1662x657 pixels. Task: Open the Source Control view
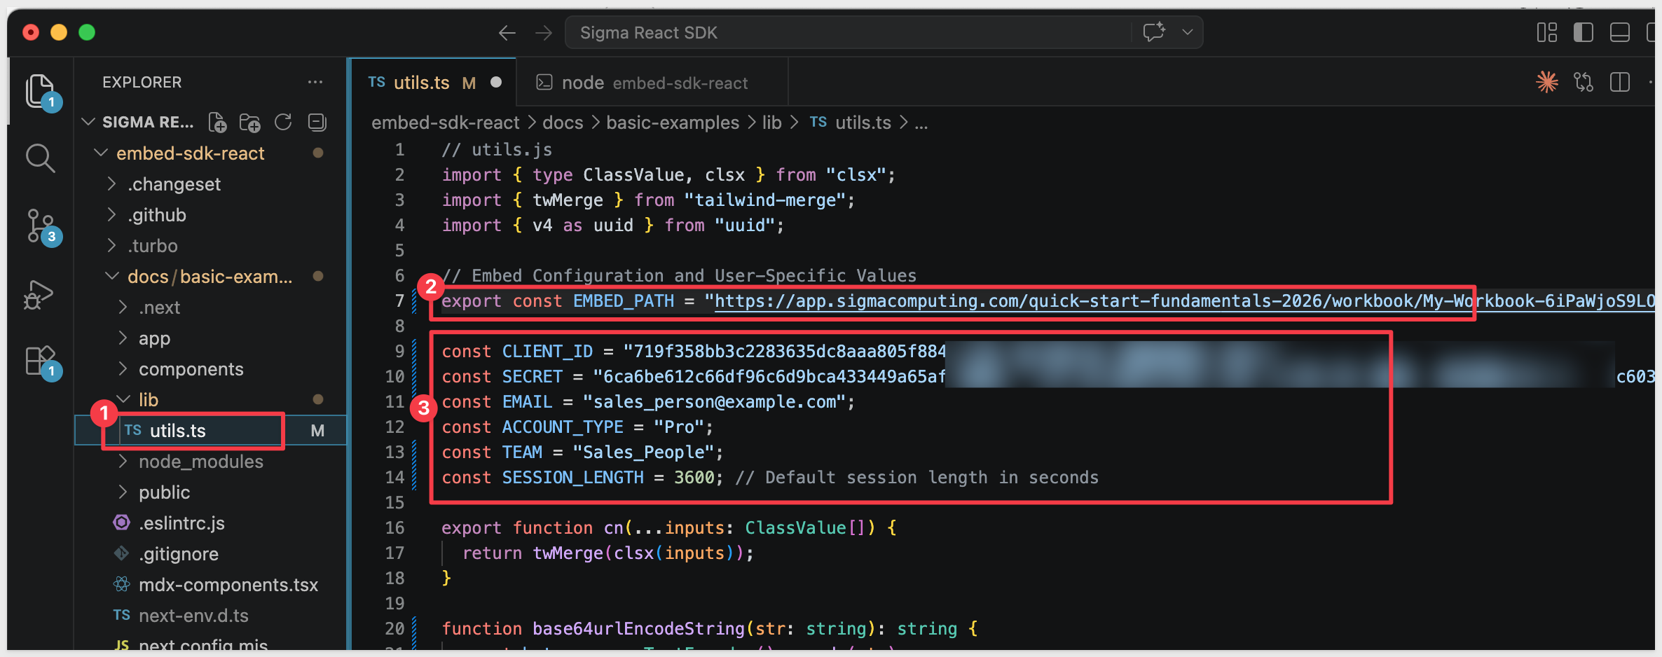click(40, 226)
